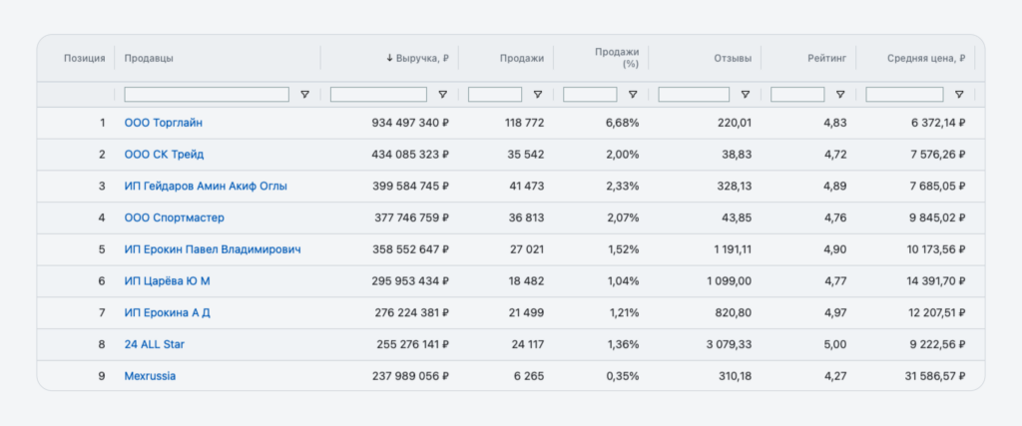The image size is (1022, 426).
Task: Click the Средняя цена column header
Action: 925,58
